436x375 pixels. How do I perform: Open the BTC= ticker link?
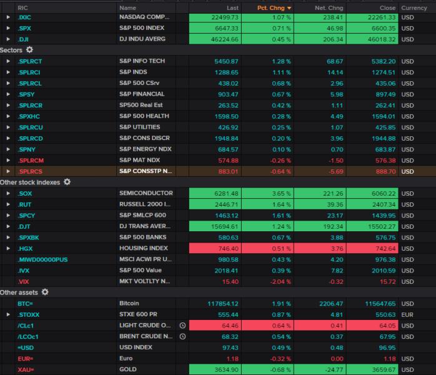(x=25, y=304)
